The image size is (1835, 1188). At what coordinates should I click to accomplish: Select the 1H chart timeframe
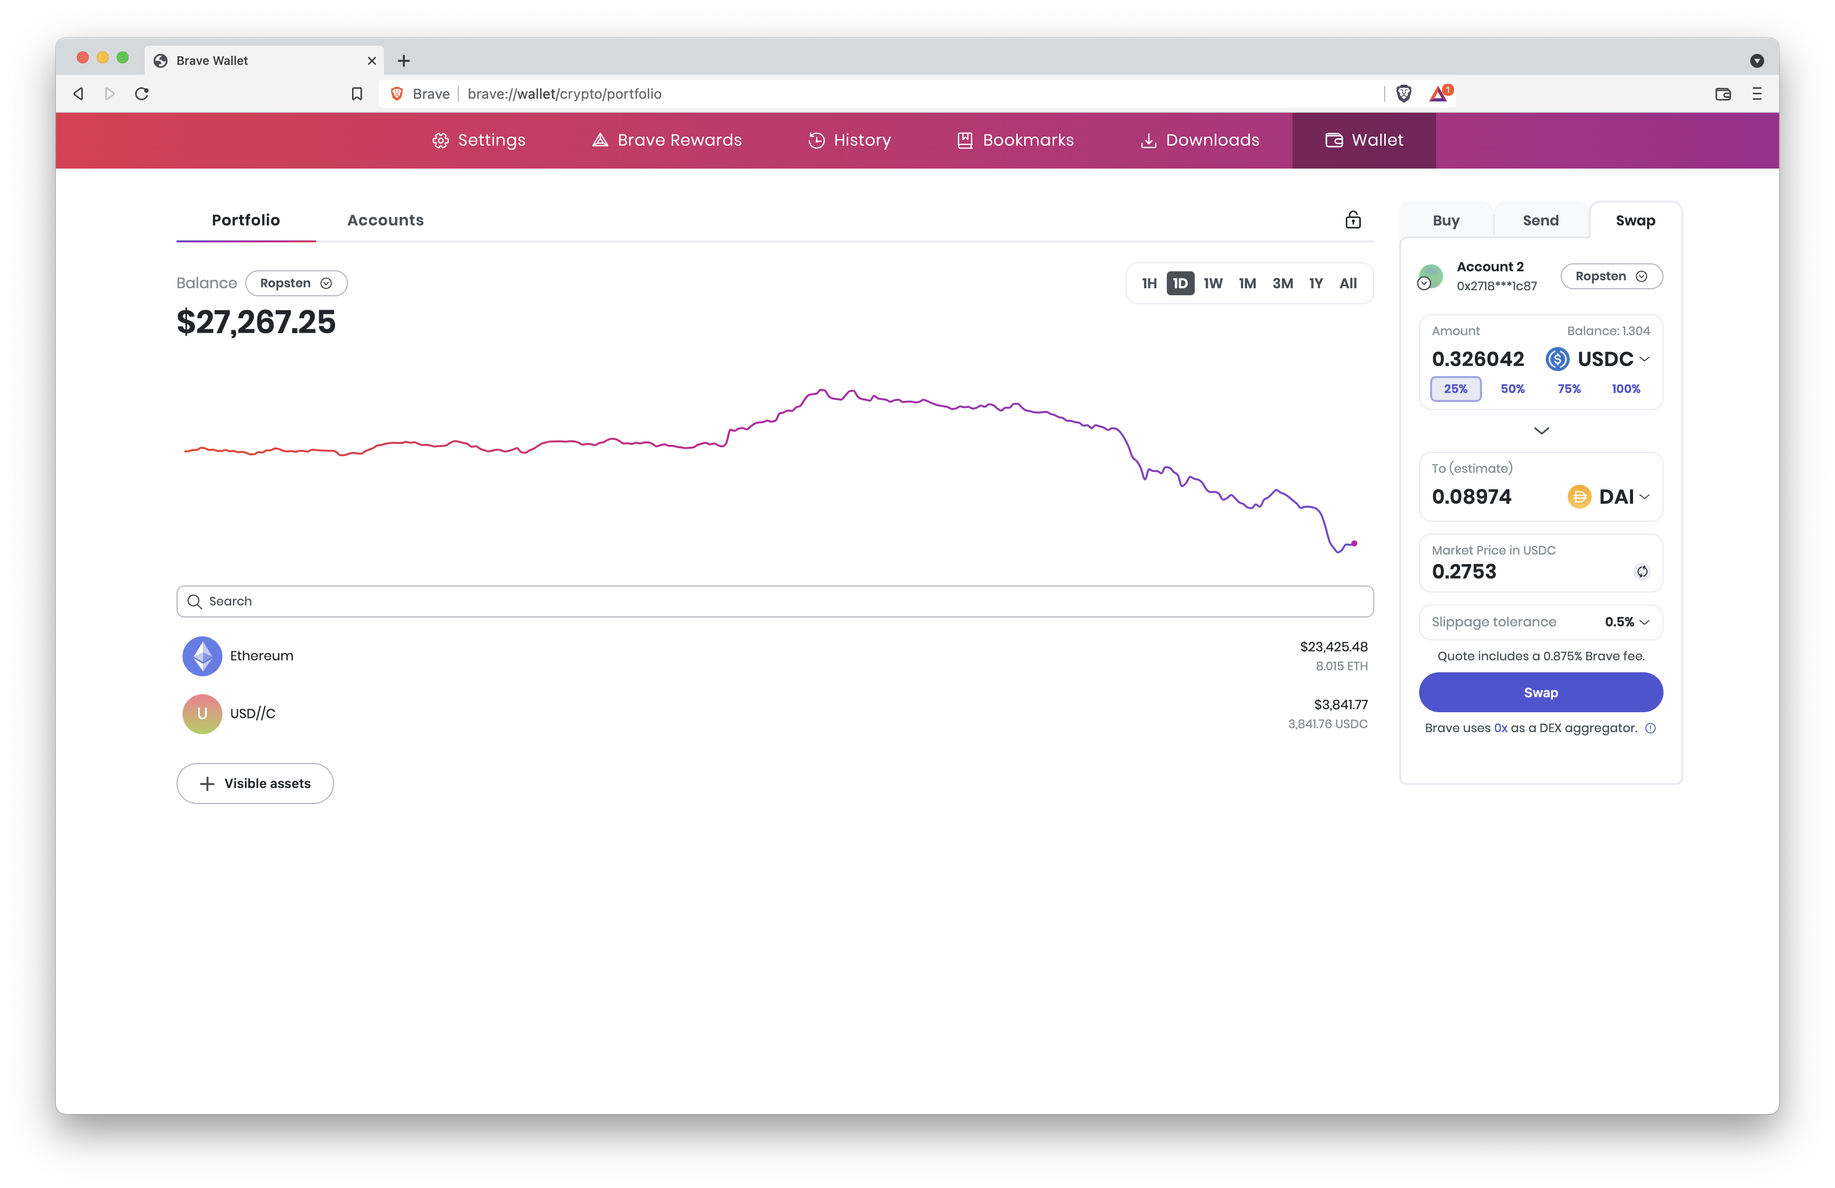tap(1149, 283)
